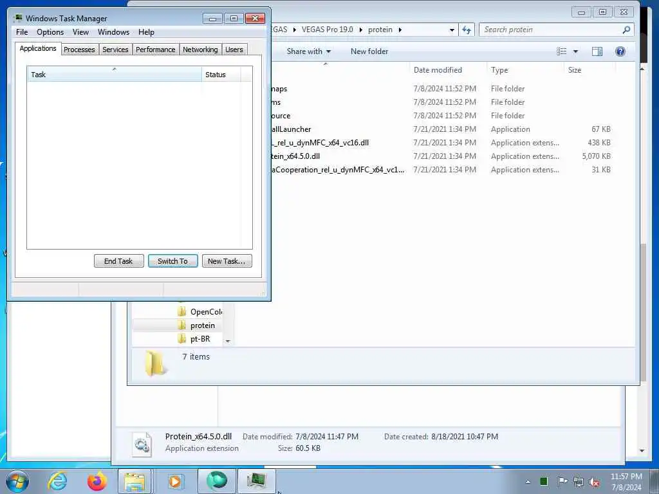Click the End Task button
This screenshot has height=494, width=659.
point(118,261)
